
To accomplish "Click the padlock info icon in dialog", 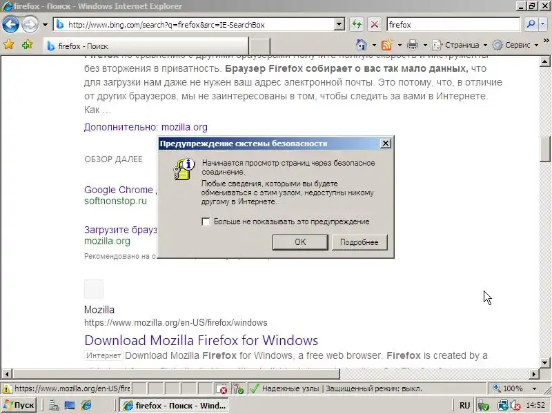I will click(x=184, y=169).
